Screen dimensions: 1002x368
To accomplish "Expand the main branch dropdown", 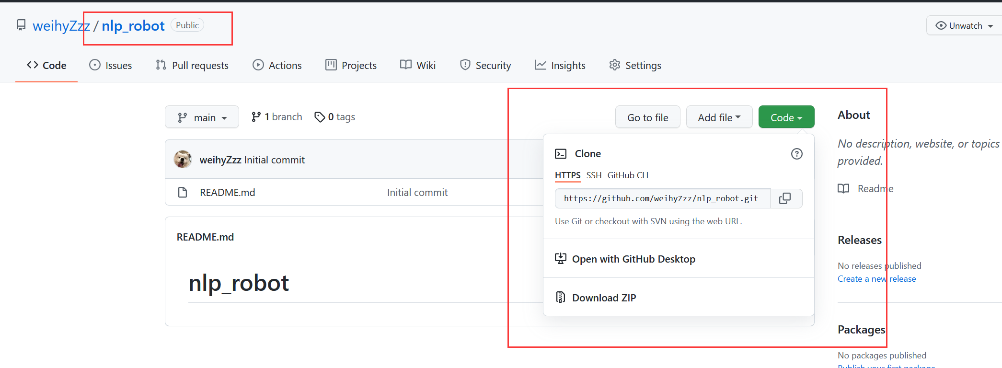I will (202, 117).
